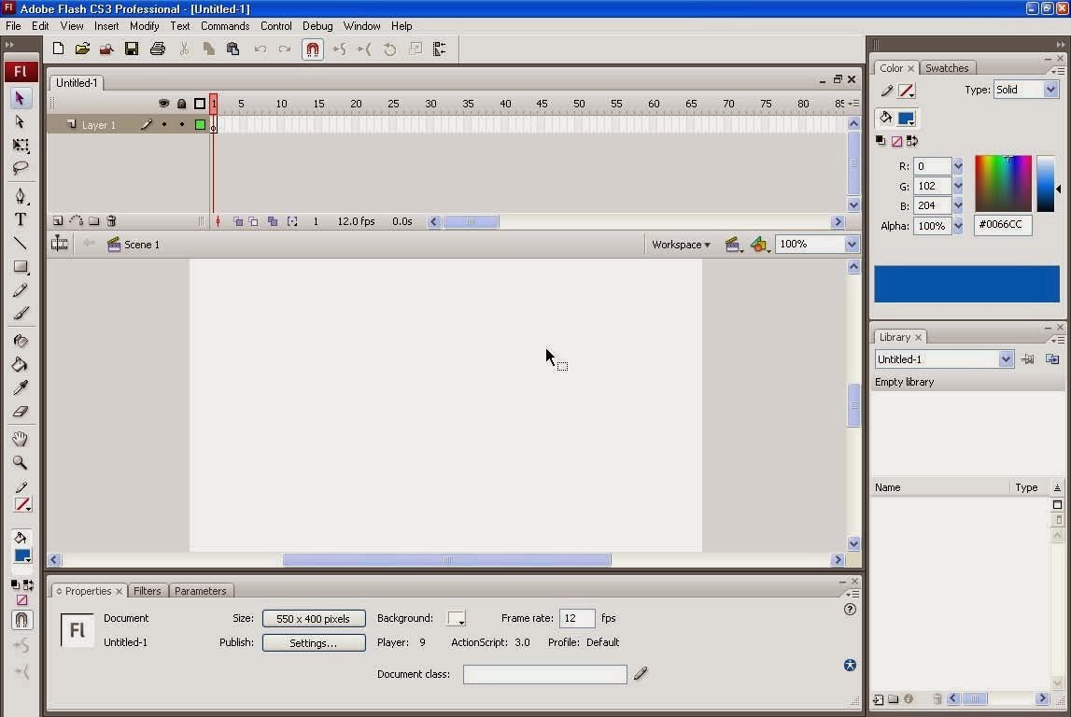Image resolution: width=1071 pixels, height=717 pixels.
Task: Click the publish Settings button
Action: pyautogui.click(x=314, y=642)
